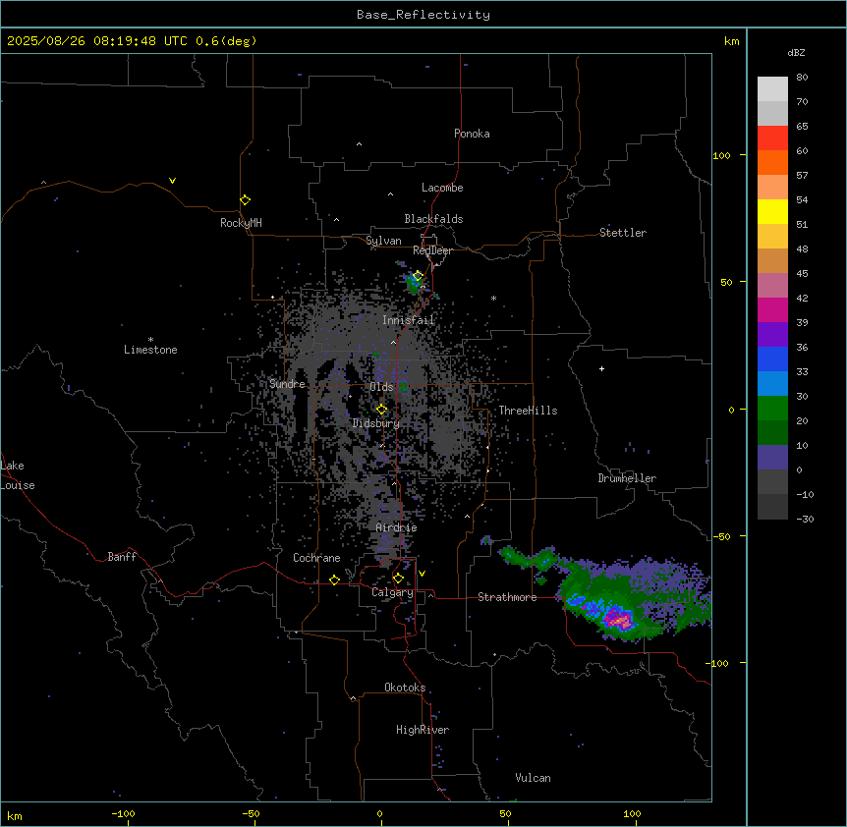
Task: Click the HighRiver label
Action: click(423, 730)
